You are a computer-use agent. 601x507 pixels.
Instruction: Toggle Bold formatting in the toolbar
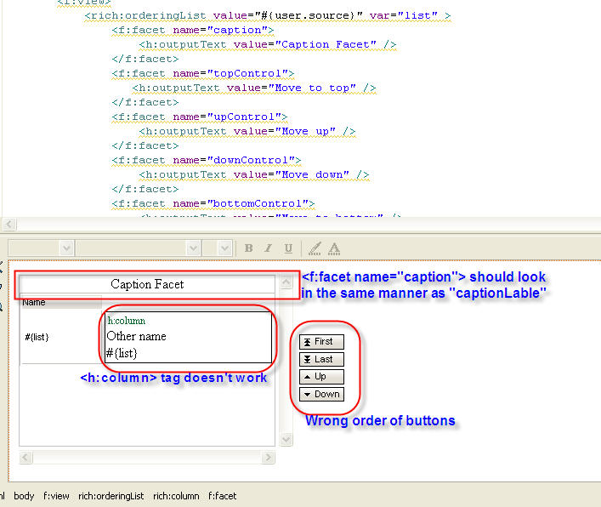pos(248,248)
